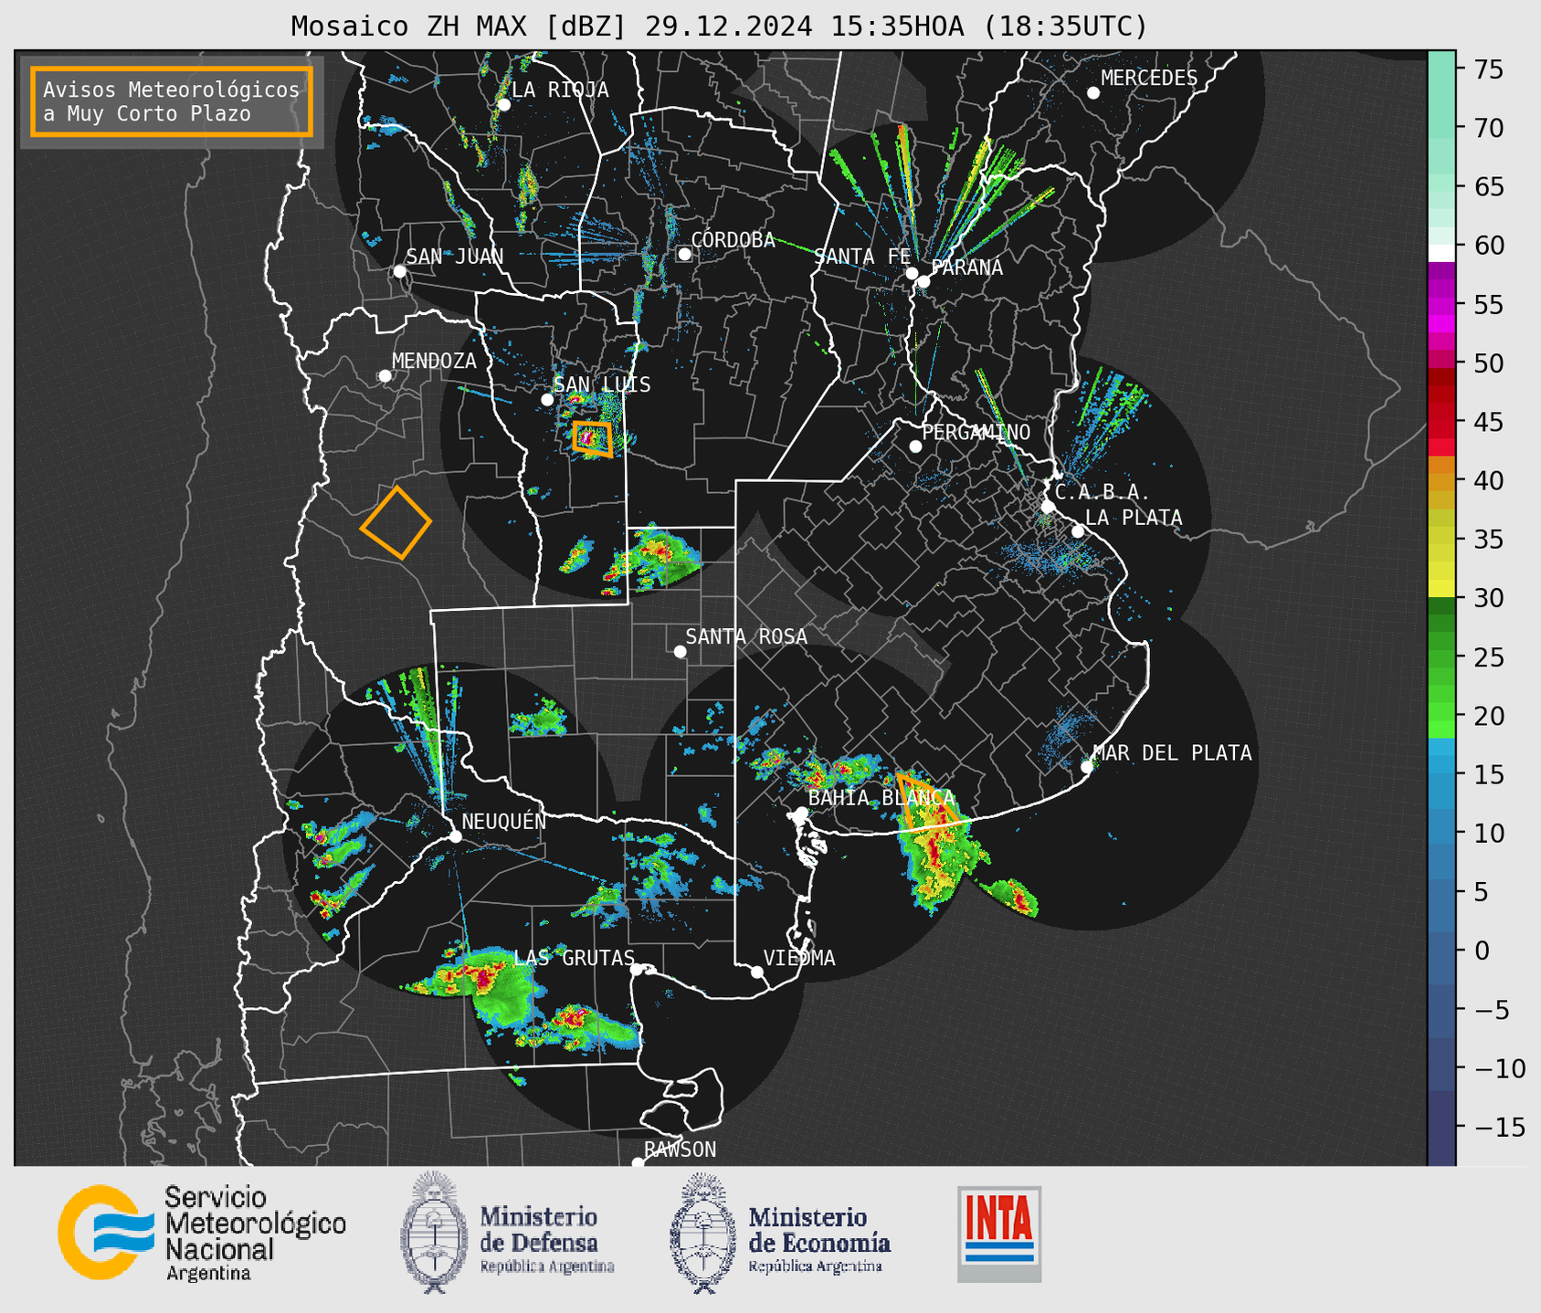Click the MAR DEL PLATA city label
This screenshot has height=1313, width=1541.
pos(1172,753)
